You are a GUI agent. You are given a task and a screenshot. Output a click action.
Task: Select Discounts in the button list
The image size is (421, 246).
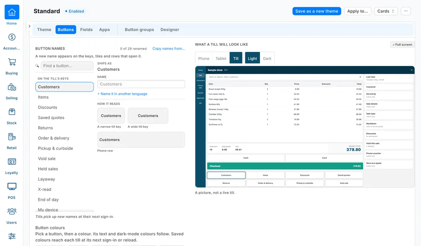64,107
